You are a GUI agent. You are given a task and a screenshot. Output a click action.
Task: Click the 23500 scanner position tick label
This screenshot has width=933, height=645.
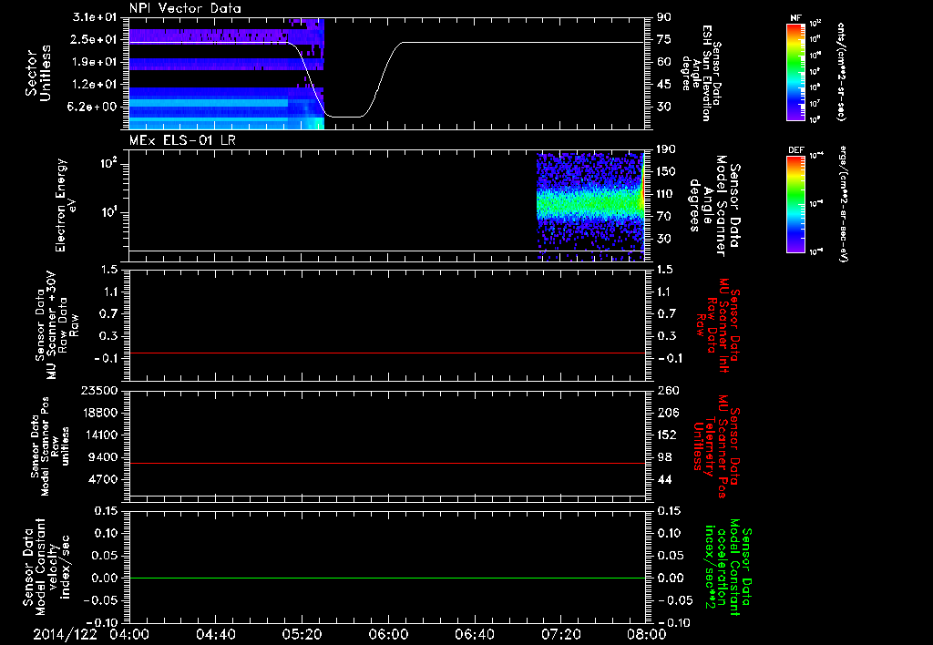pyautogui.click(x=99, y=390)
